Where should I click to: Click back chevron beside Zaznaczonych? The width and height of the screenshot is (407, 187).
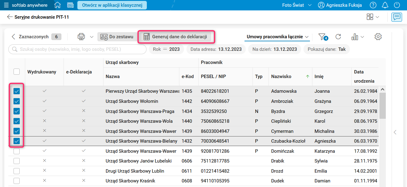(x=13, y=37)
